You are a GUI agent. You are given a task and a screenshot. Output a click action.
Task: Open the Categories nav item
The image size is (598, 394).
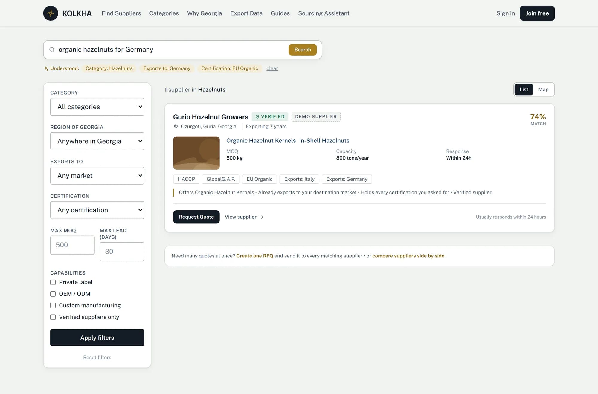(164, 13)
